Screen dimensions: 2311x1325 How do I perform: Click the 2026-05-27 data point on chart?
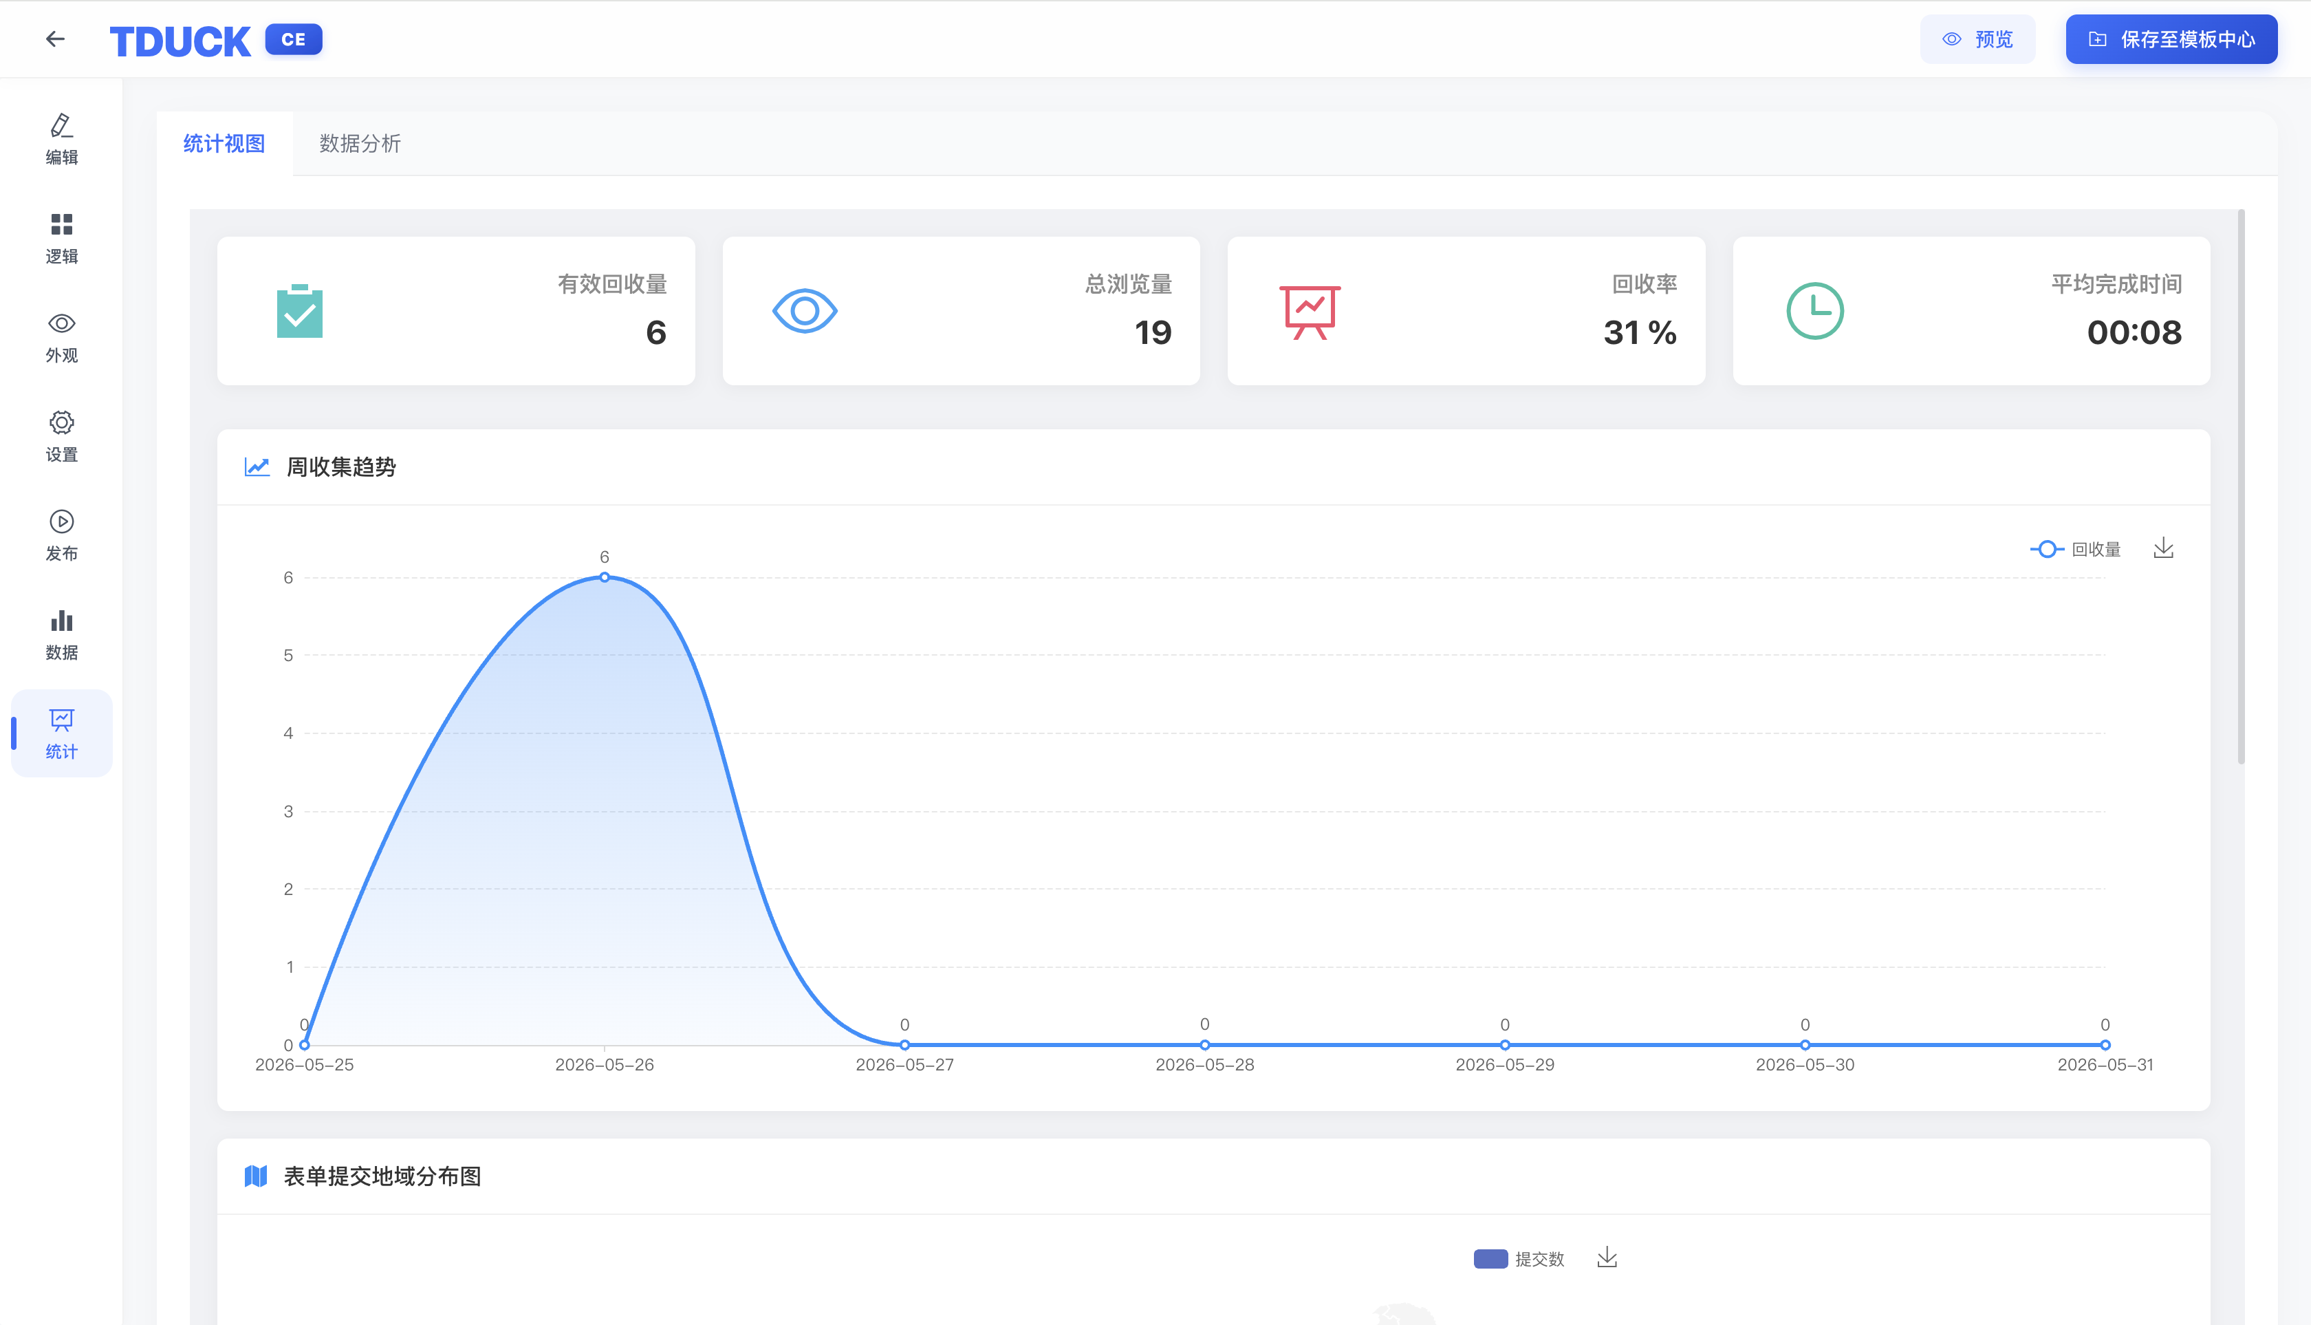[904, 1045]
